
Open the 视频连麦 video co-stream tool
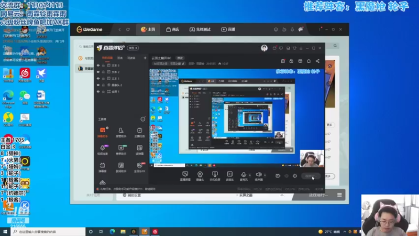[x=103, y=150]
